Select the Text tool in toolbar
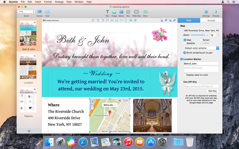 (107, 12)
